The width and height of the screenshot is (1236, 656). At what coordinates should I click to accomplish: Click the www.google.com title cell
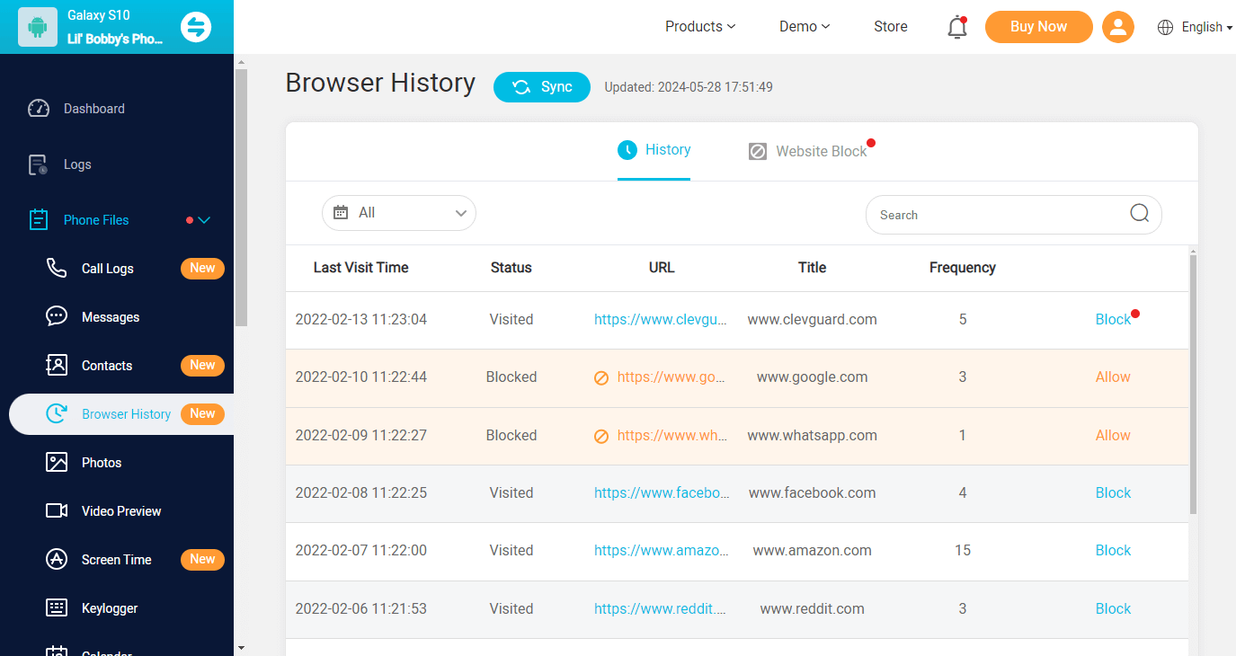(813, 377)
